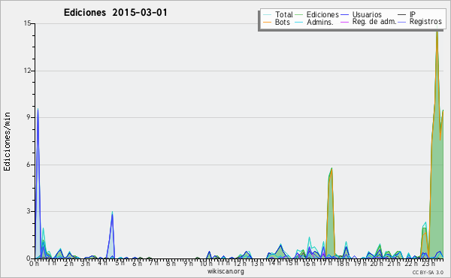Click the 'Usuarios' legend label
The width and height of the screenshot is (451, 278).
click(x=367, y=14)
